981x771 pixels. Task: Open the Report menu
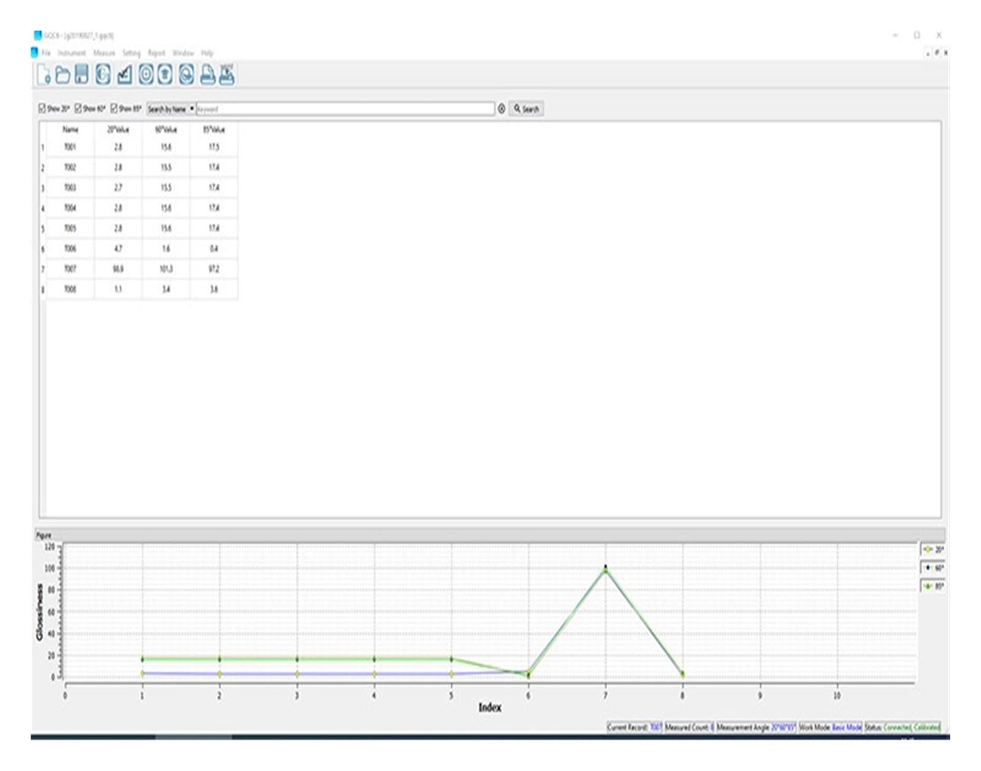(x=156, y=53)
